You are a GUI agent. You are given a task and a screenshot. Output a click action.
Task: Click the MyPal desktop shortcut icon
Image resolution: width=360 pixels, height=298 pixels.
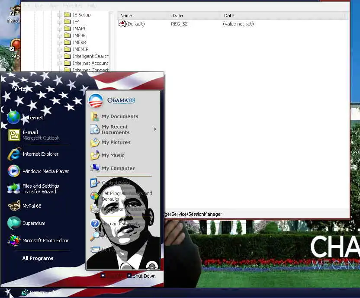point(15,11)
